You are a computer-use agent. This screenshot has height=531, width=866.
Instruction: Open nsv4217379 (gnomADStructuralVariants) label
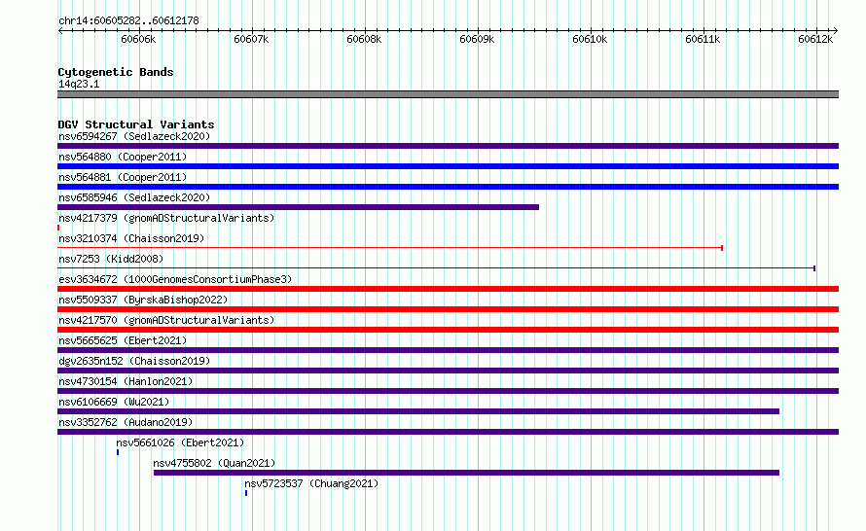[166, 218]
